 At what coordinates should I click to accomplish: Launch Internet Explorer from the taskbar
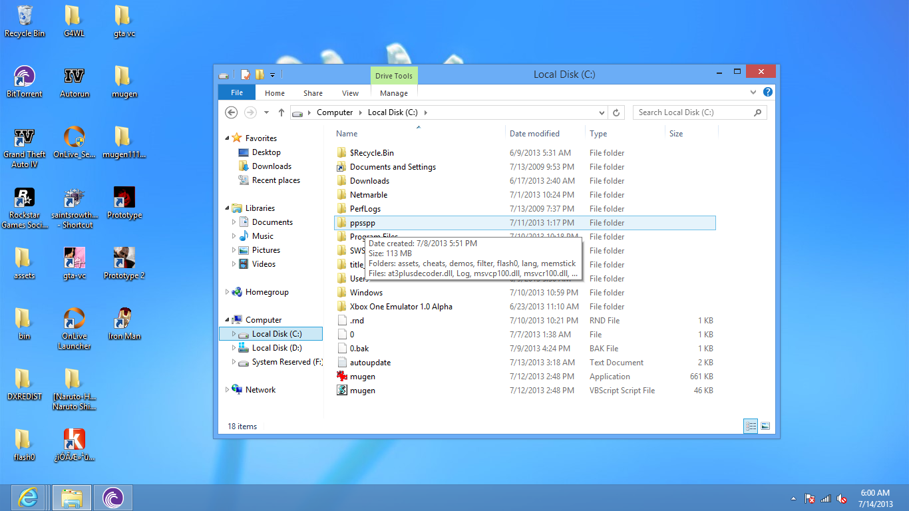point(28,497)
